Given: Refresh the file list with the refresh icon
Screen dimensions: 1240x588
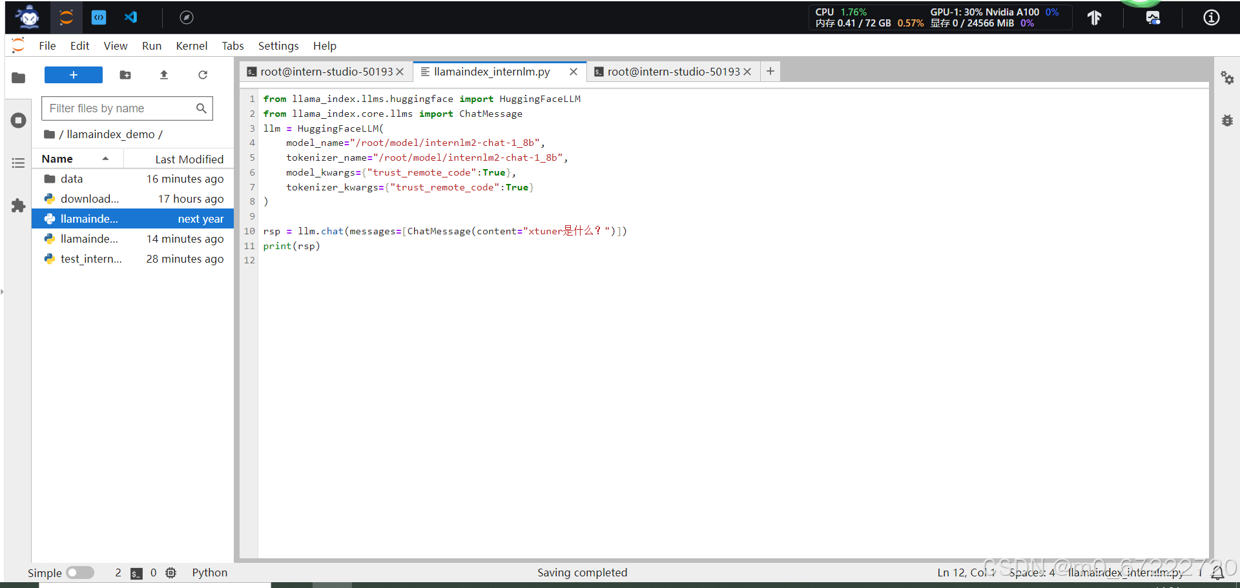Looking at the screenshot, I should 203,75.
